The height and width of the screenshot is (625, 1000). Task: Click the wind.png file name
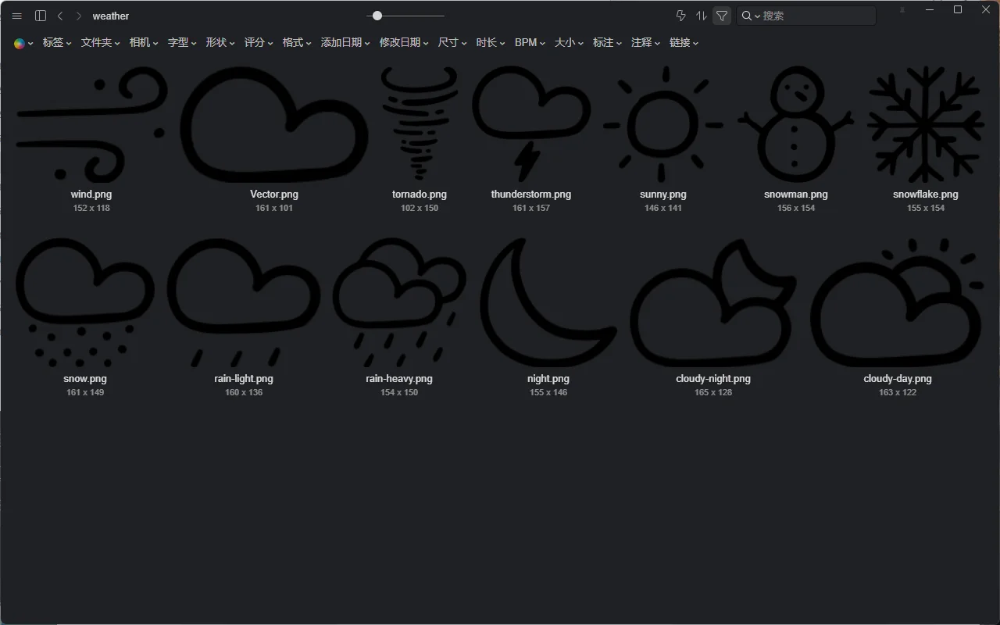click(x=91, y=195)
